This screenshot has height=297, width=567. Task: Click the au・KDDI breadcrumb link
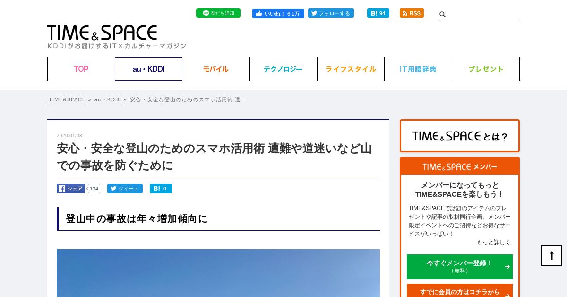pos(108,99)
